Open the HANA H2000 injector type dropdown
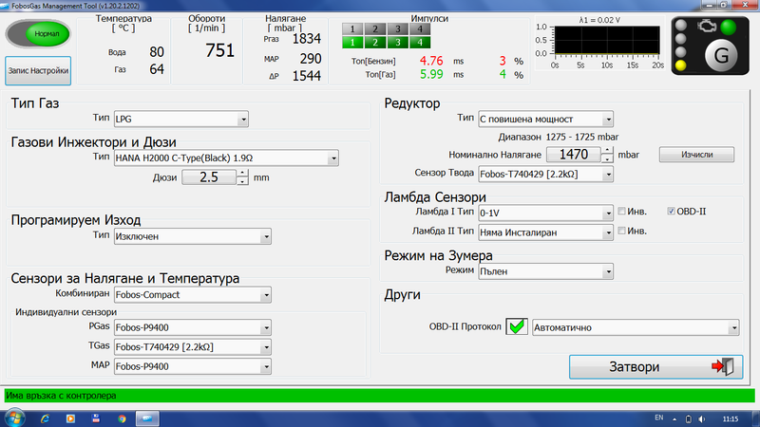 pyautogui.click(x=226, y=158)
